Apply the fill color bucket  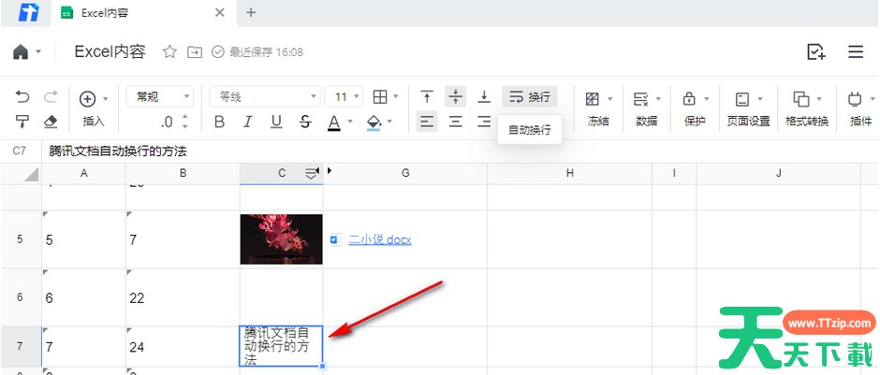(x=374, y=123)
